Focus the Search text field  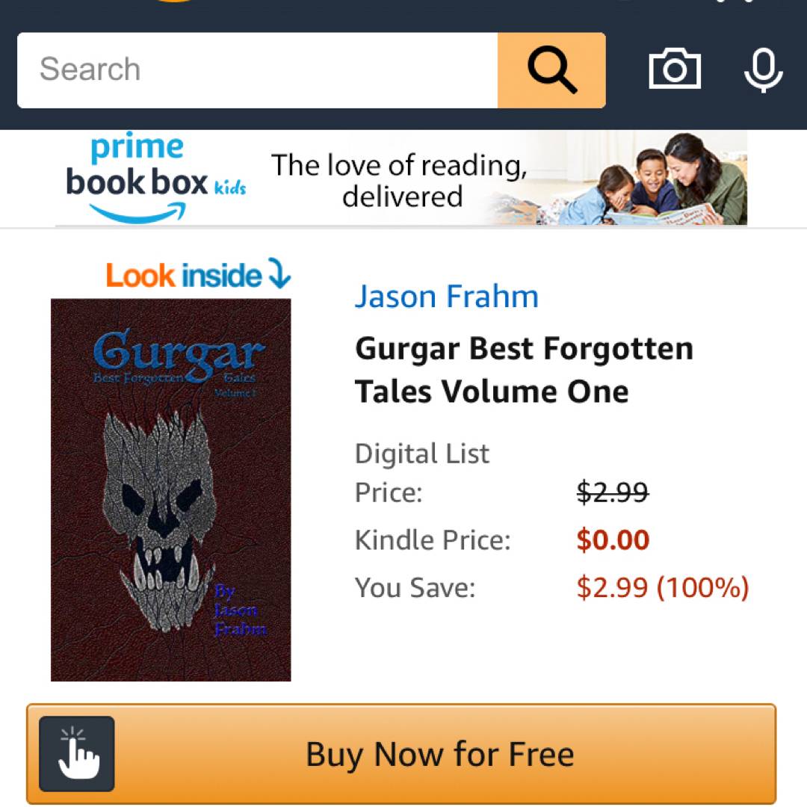tap(257, 70)
